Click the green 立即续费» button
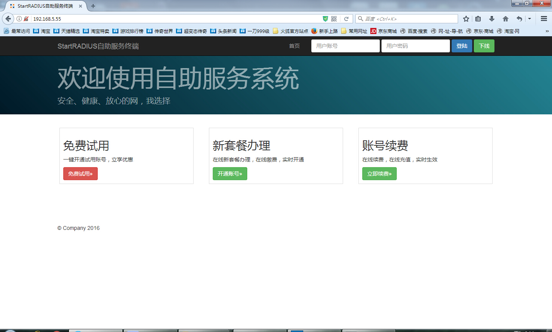 tap(379, 174)
